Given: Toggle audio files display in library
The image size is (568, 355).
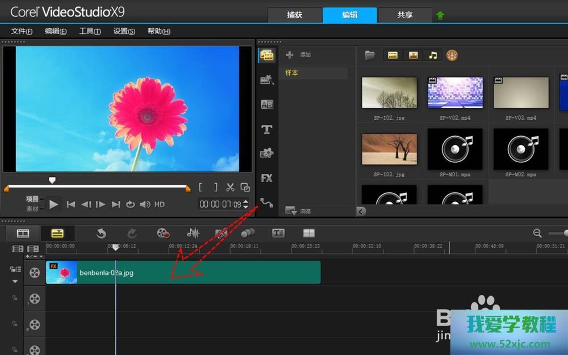Looking at the screenshot, I should point(433,55).
